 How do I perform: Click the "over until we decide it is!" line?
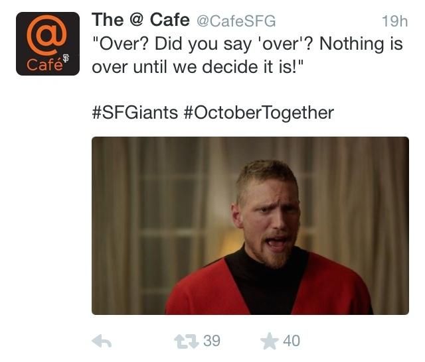point(198,67)
